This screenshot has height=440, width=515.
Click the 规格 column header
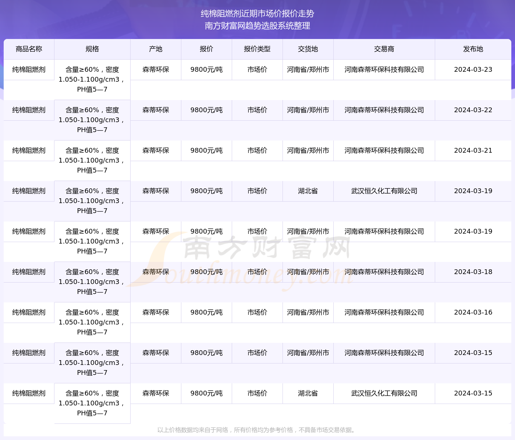pyautogui.click(x=92, y=49)
